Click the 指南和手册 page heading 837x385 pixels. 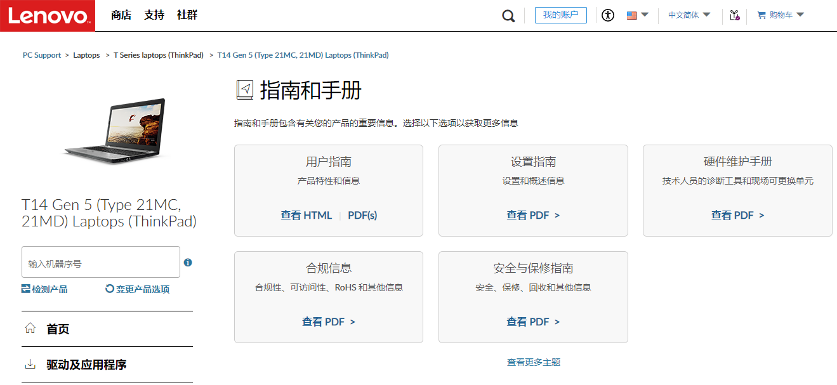(x=311, y=90)
